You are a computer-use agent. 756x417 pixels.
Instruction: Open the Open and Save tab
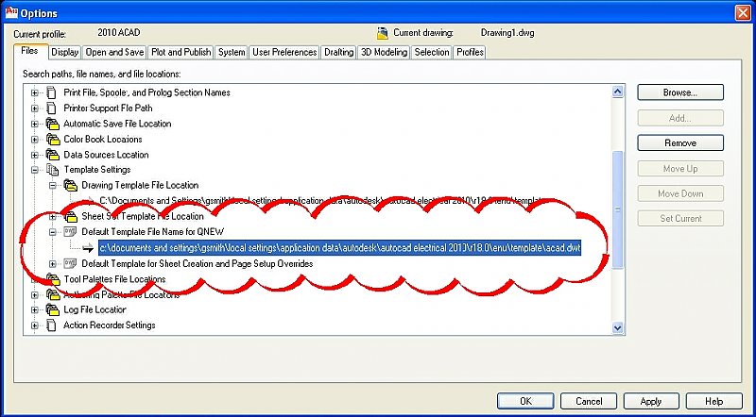tap(114, 52)
